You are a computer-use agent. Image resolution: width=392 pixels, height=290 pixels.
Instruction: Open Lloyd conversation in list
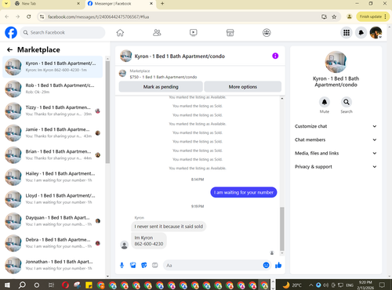click(53, 199)
